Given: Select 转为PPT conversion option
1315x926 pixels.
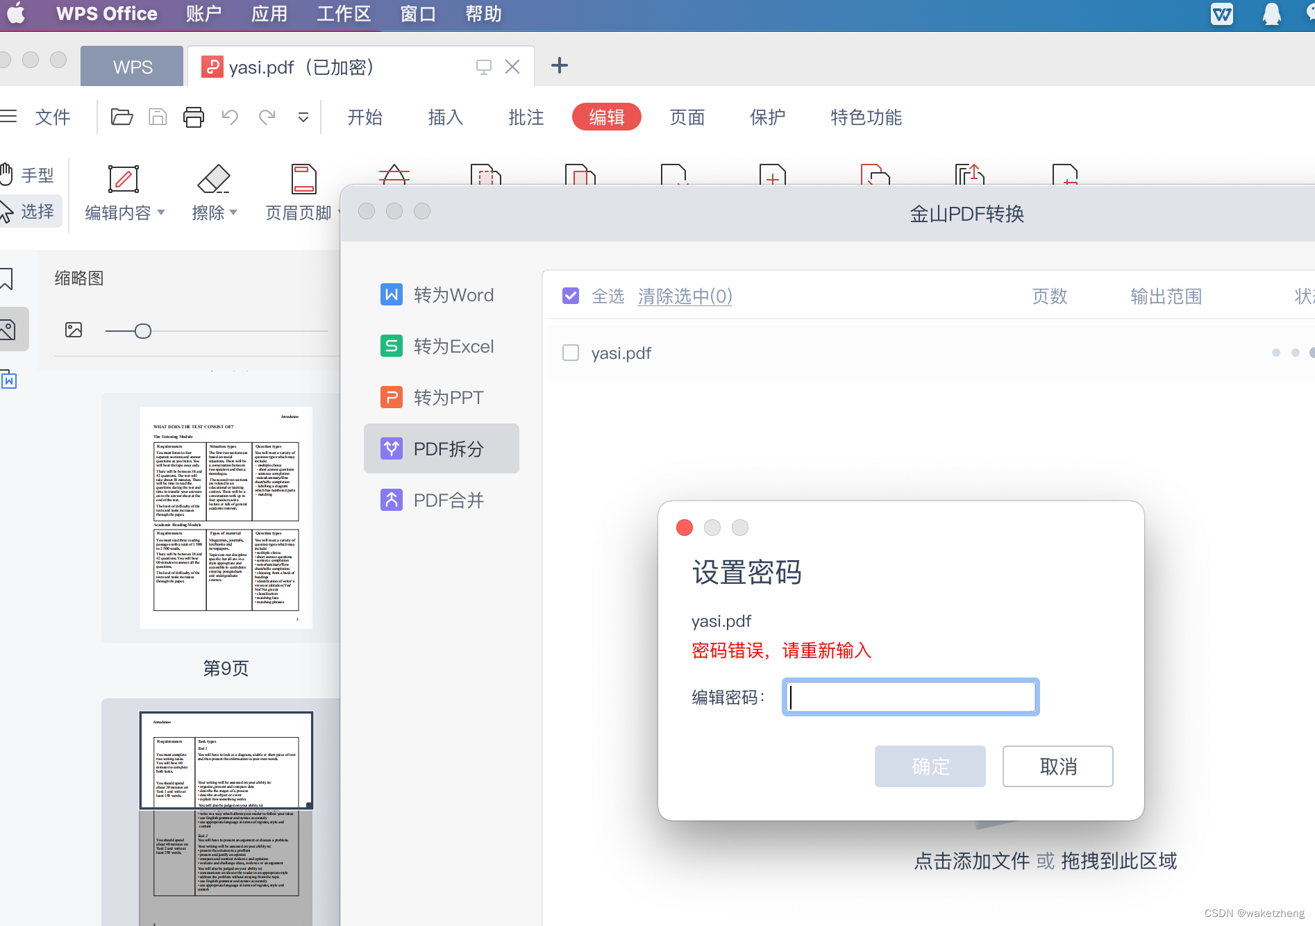Looking at the screenshot, I should 442,398.
